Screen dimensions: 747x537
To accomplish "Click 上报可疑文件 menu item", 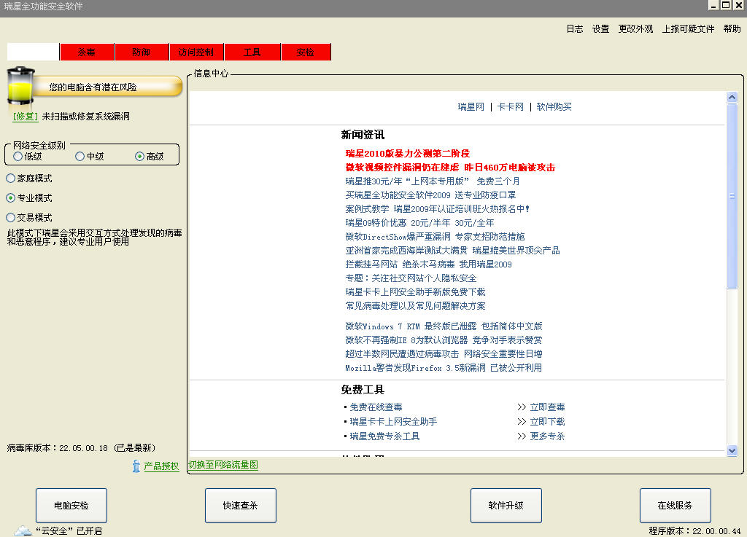I will click(x=688, y=29).
